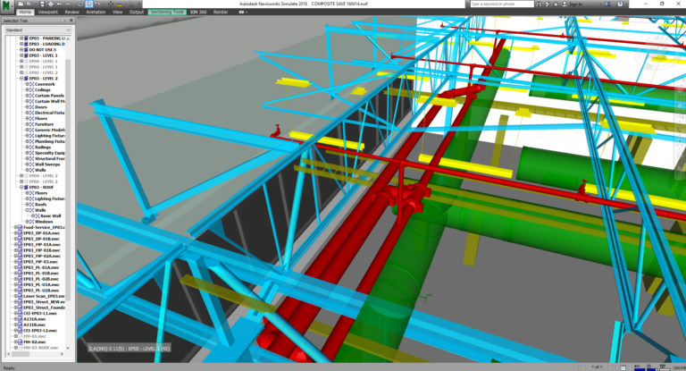Open the Home ribbon tab
Screen dimensions: 686x371
coord(25,12)
